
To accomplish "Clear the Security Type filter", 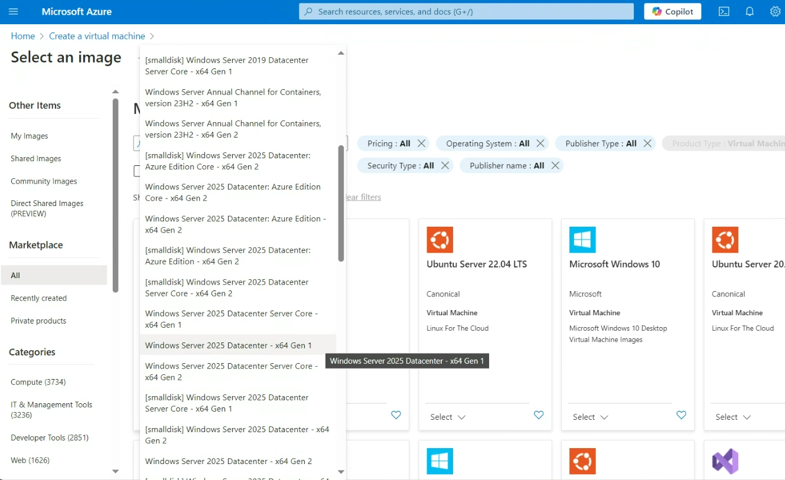I will (x=445, y=166).
